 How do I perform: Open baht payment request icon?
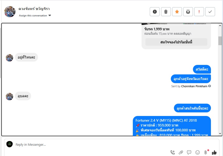point(206,152)
